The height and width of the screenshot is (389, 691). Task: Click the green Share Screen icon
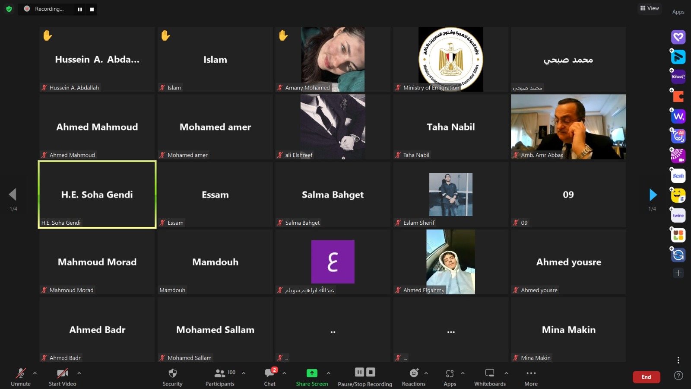tap(312, 373)
